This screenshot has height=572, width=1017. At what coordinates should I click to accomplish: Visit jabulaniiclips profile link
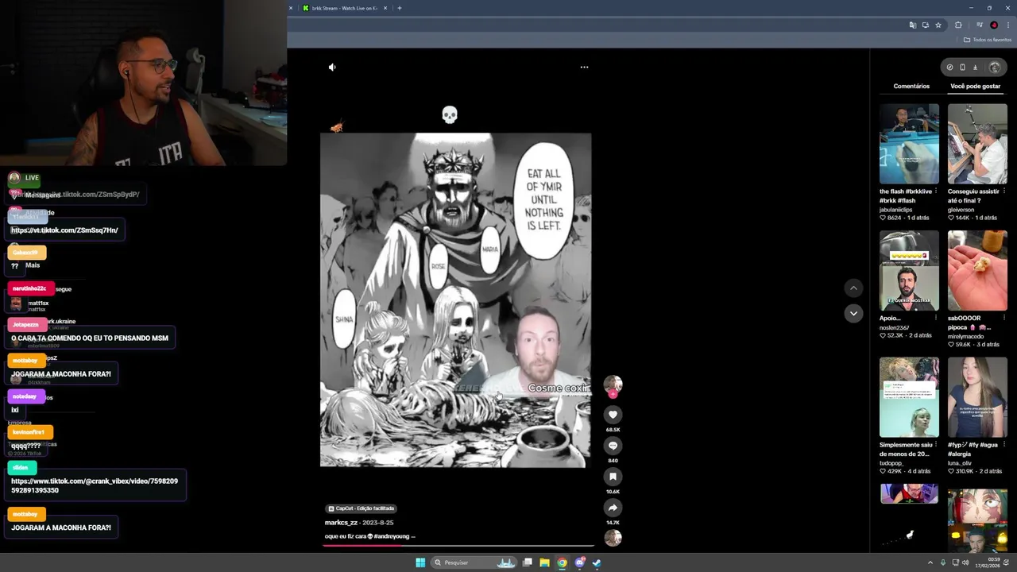pyautogui.click(x=895, y=210)
